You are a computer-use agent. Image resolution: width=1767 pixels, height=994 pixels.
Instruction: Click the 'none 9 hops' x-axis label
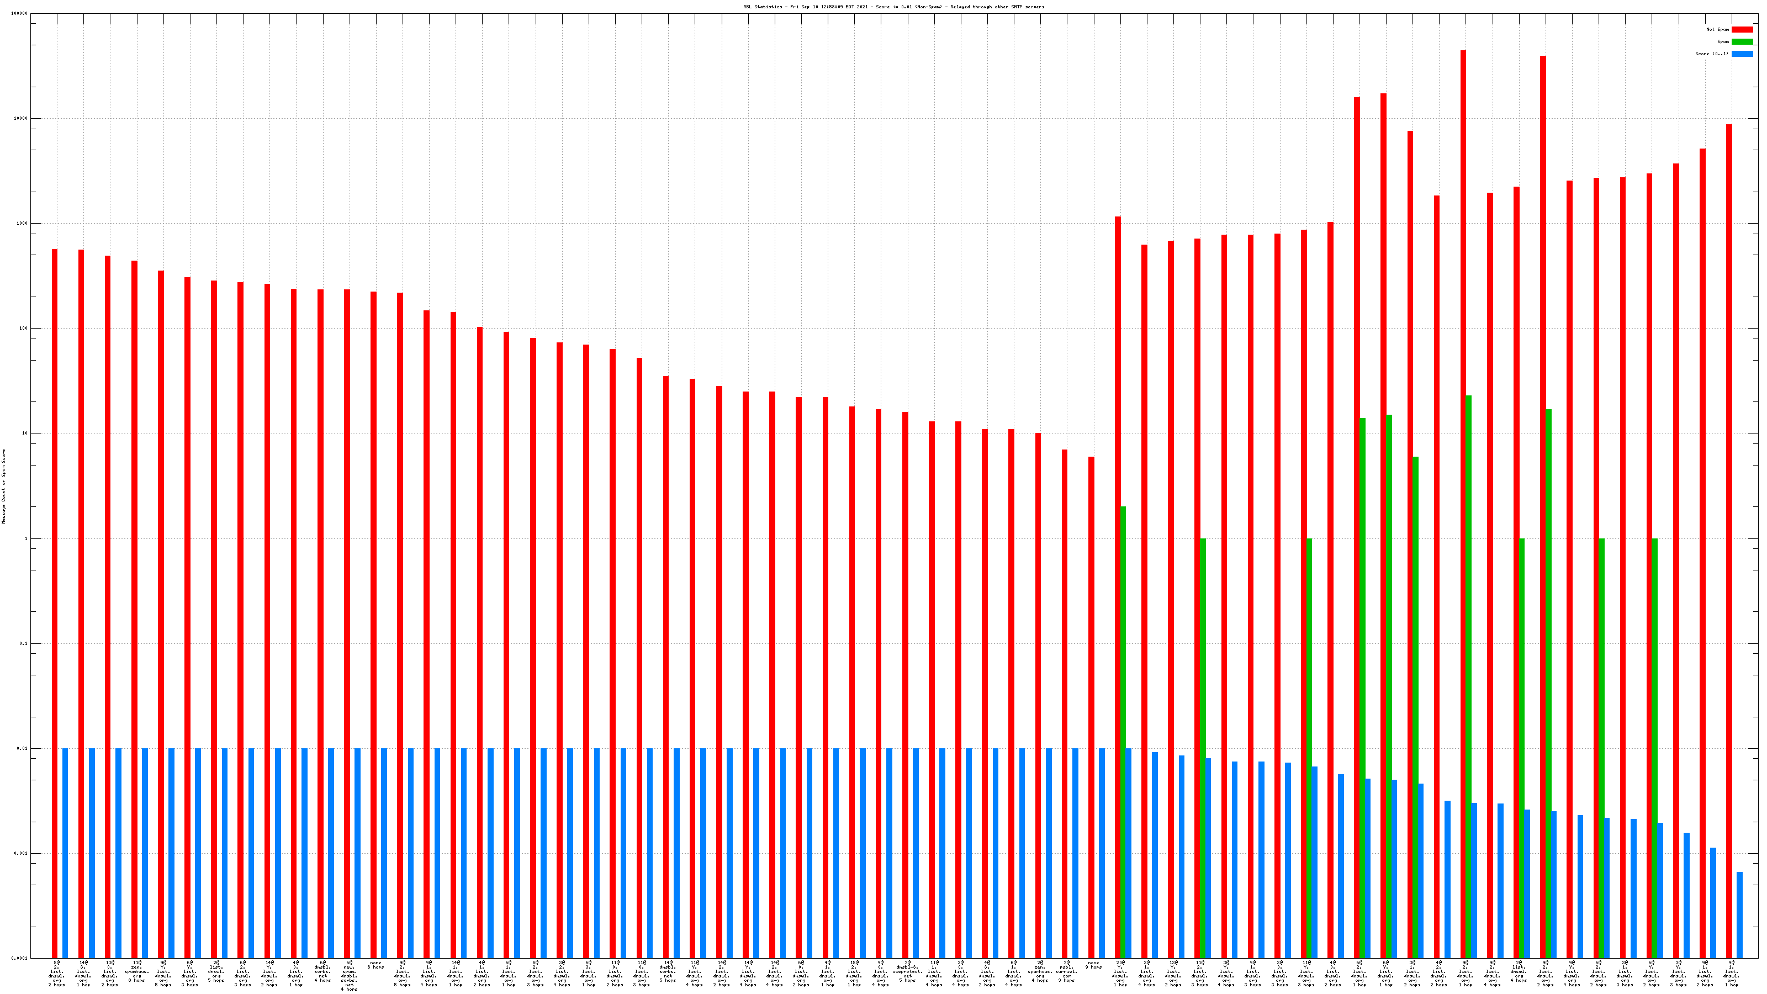pos(1093,965)
